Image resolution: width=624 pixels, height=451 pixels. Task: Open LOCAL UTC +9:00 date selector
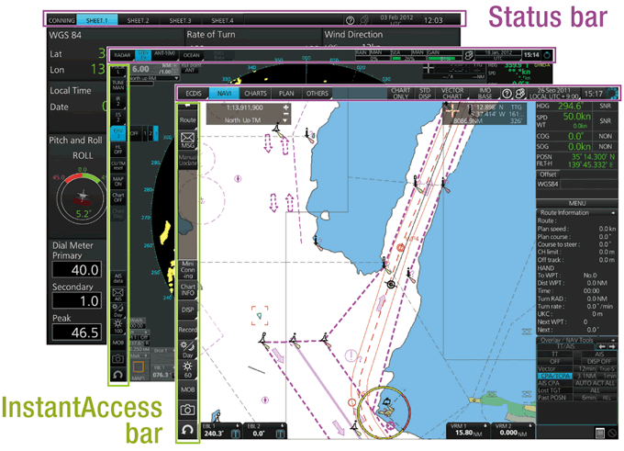[553, 94]
